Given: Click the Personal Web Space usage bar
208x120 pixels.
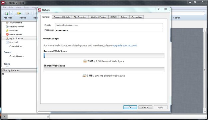Looking at the screenshot, I should tap(104, 55).
